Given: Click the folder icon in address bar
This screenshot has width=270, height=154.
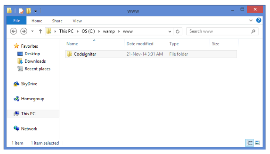Looking at the screenshot, I should [x=49, y=31].
